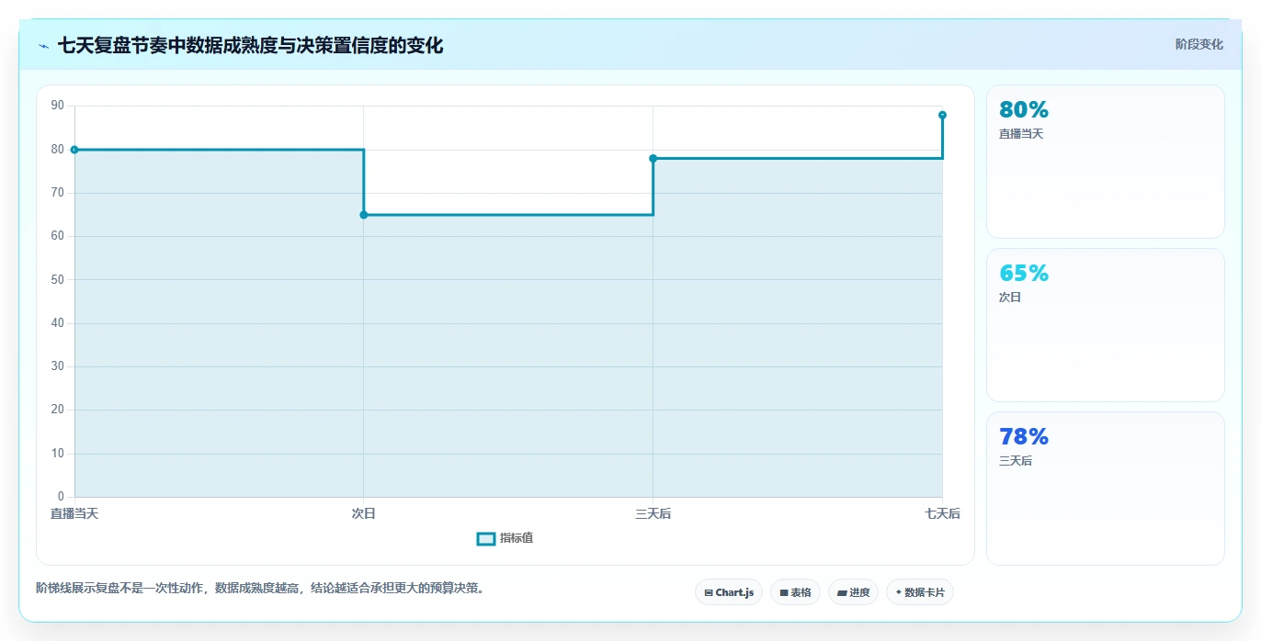Select the 表格 tag pill

[795, 592]
